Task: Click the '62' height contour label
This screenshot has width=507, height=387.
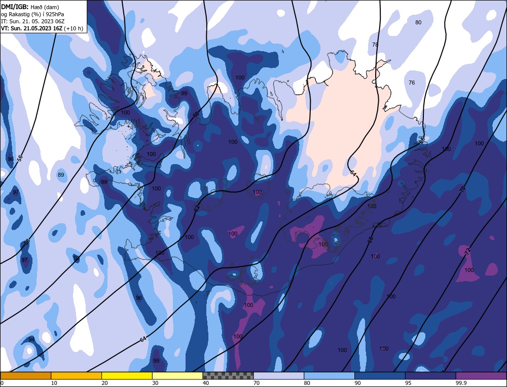Action: (197, 208)
